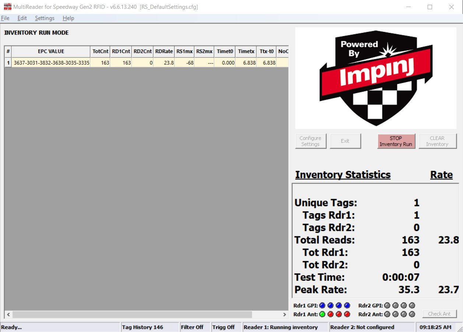Click row number 1 header cell
Screen dimensions: 463x332
[8, 63]
